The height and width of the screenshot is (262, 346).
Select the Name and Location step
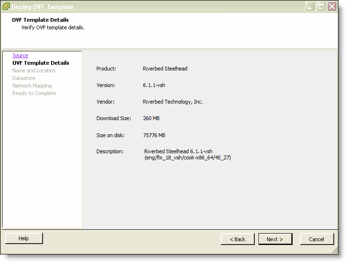point(34,70)
